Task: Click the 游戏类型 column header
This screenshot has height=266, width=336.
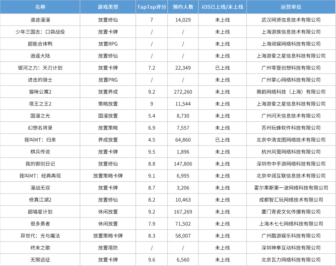Action: [x=108, y=7]
